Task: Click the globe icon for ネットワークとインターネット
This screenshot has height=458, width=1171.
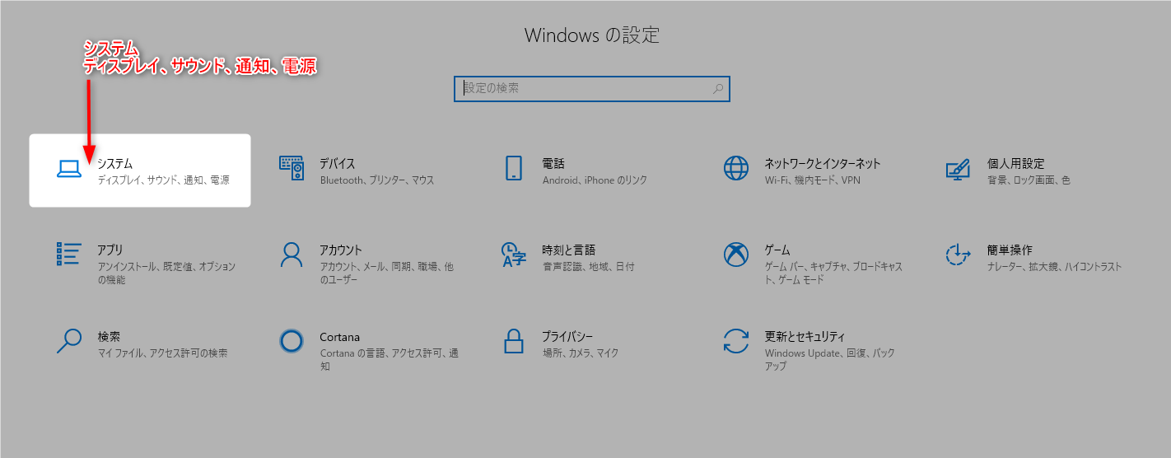Action: (x=736, y=168)
